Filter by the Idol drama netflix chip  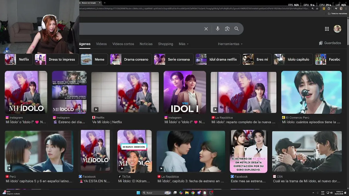pos(218,59)
